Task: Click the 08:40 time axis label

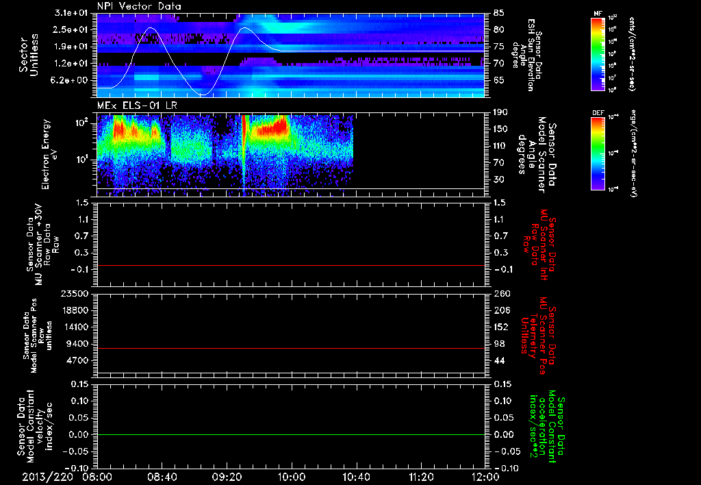Action: tap(162, 477)
